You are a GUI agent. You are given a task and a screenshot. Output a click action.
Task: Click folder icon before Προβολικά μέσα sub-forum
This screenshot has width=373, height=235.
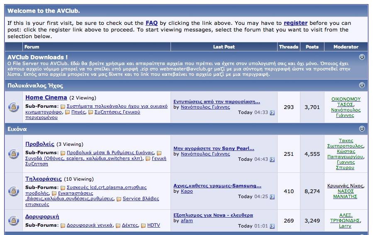(x=63, y=153)
